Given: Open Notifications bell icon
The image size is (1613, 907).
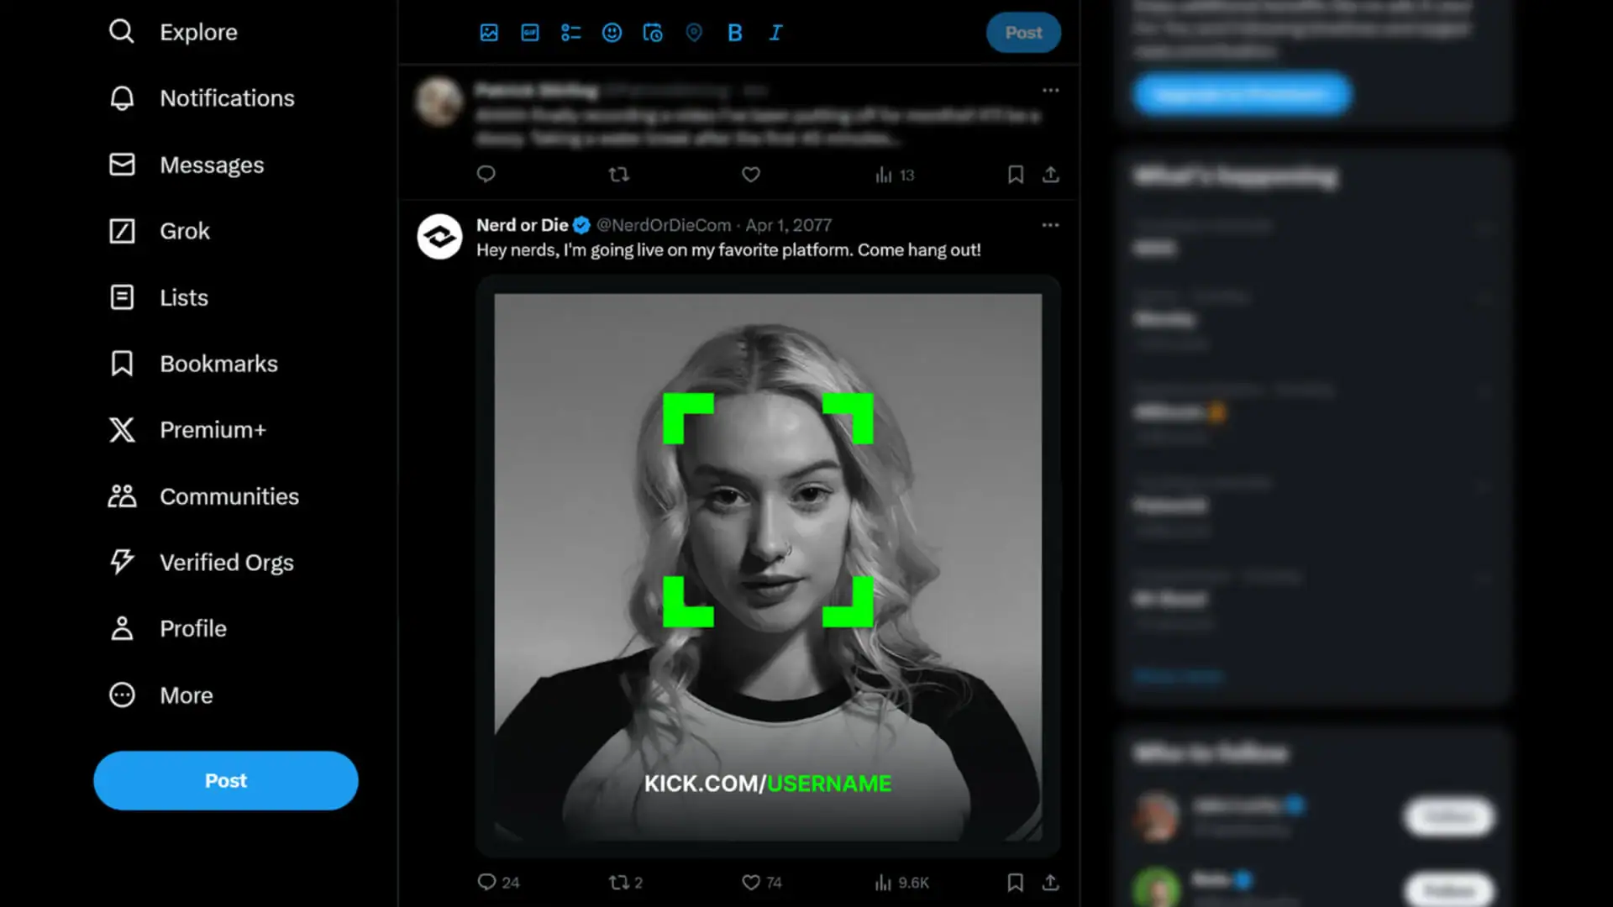Looking at the screenshot, I should 122,98.
